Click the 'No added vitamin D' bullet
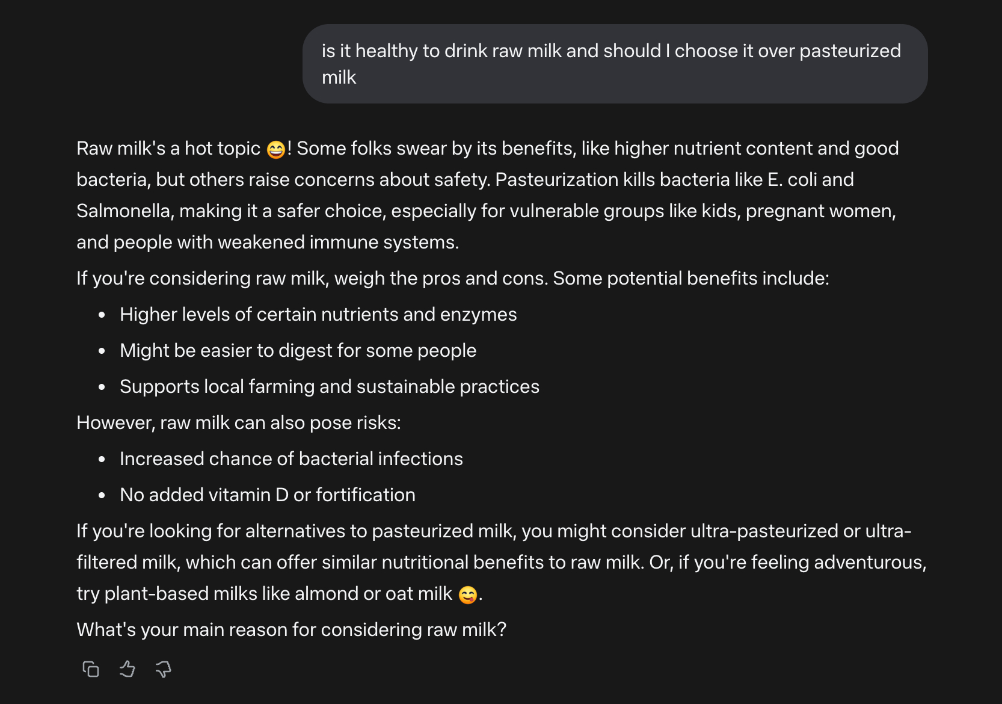The height and width of the screenshot is (704, 1002). coord(267,495)
